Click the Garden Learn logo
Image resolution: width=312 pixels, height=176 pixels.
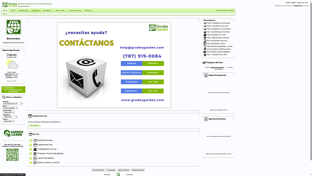pyautogui.click(x=13, y=133)
